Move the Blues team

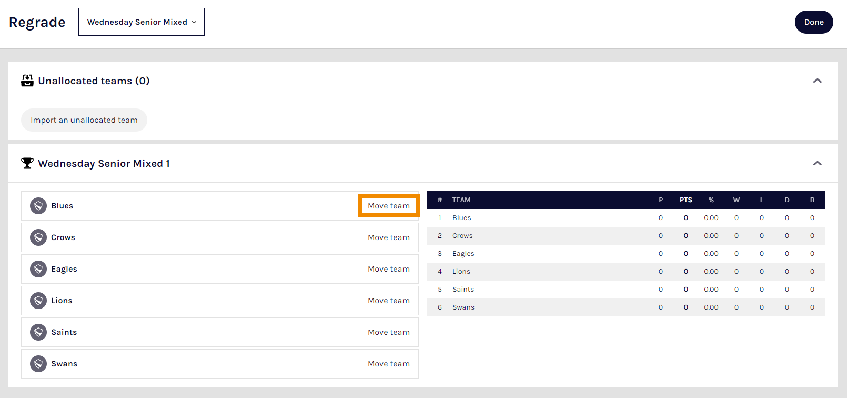[x=389, y=206]
